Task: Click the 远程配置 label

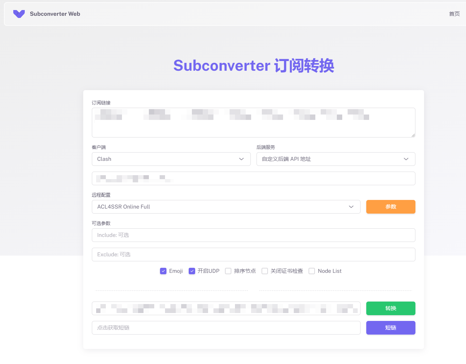Action: (x=101, y=195)
